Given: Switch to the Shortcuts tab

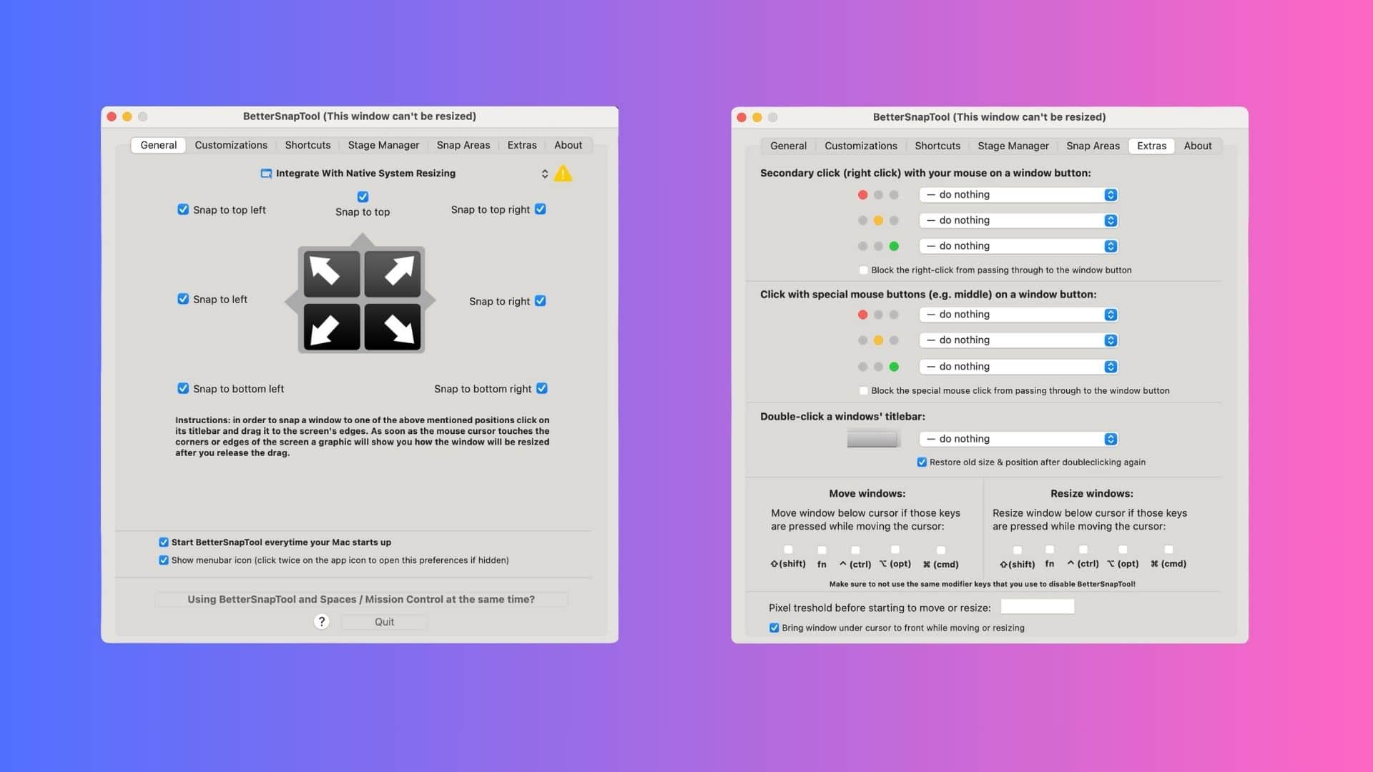Looking at the screenshot, I should [x=307, y=144].
